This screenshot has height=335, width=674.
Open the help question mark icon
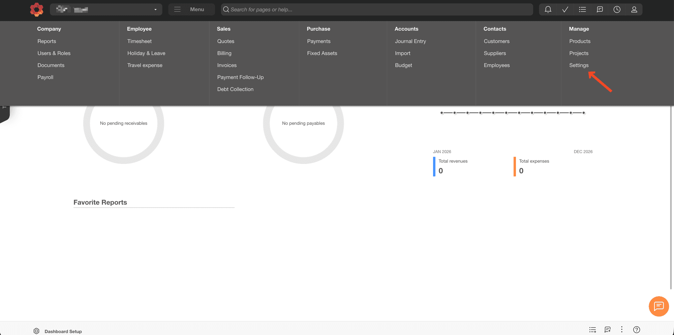point(637,330)
